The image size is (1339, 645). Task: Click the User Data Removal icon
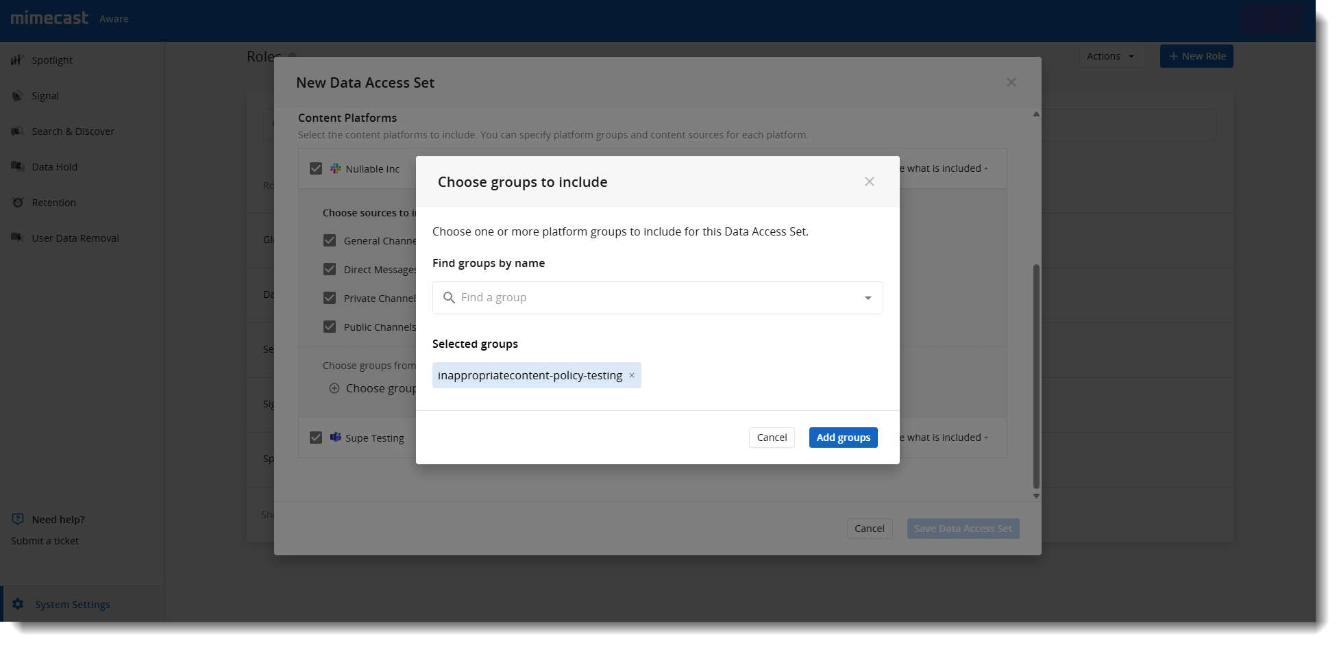click(x=17, y=238)
